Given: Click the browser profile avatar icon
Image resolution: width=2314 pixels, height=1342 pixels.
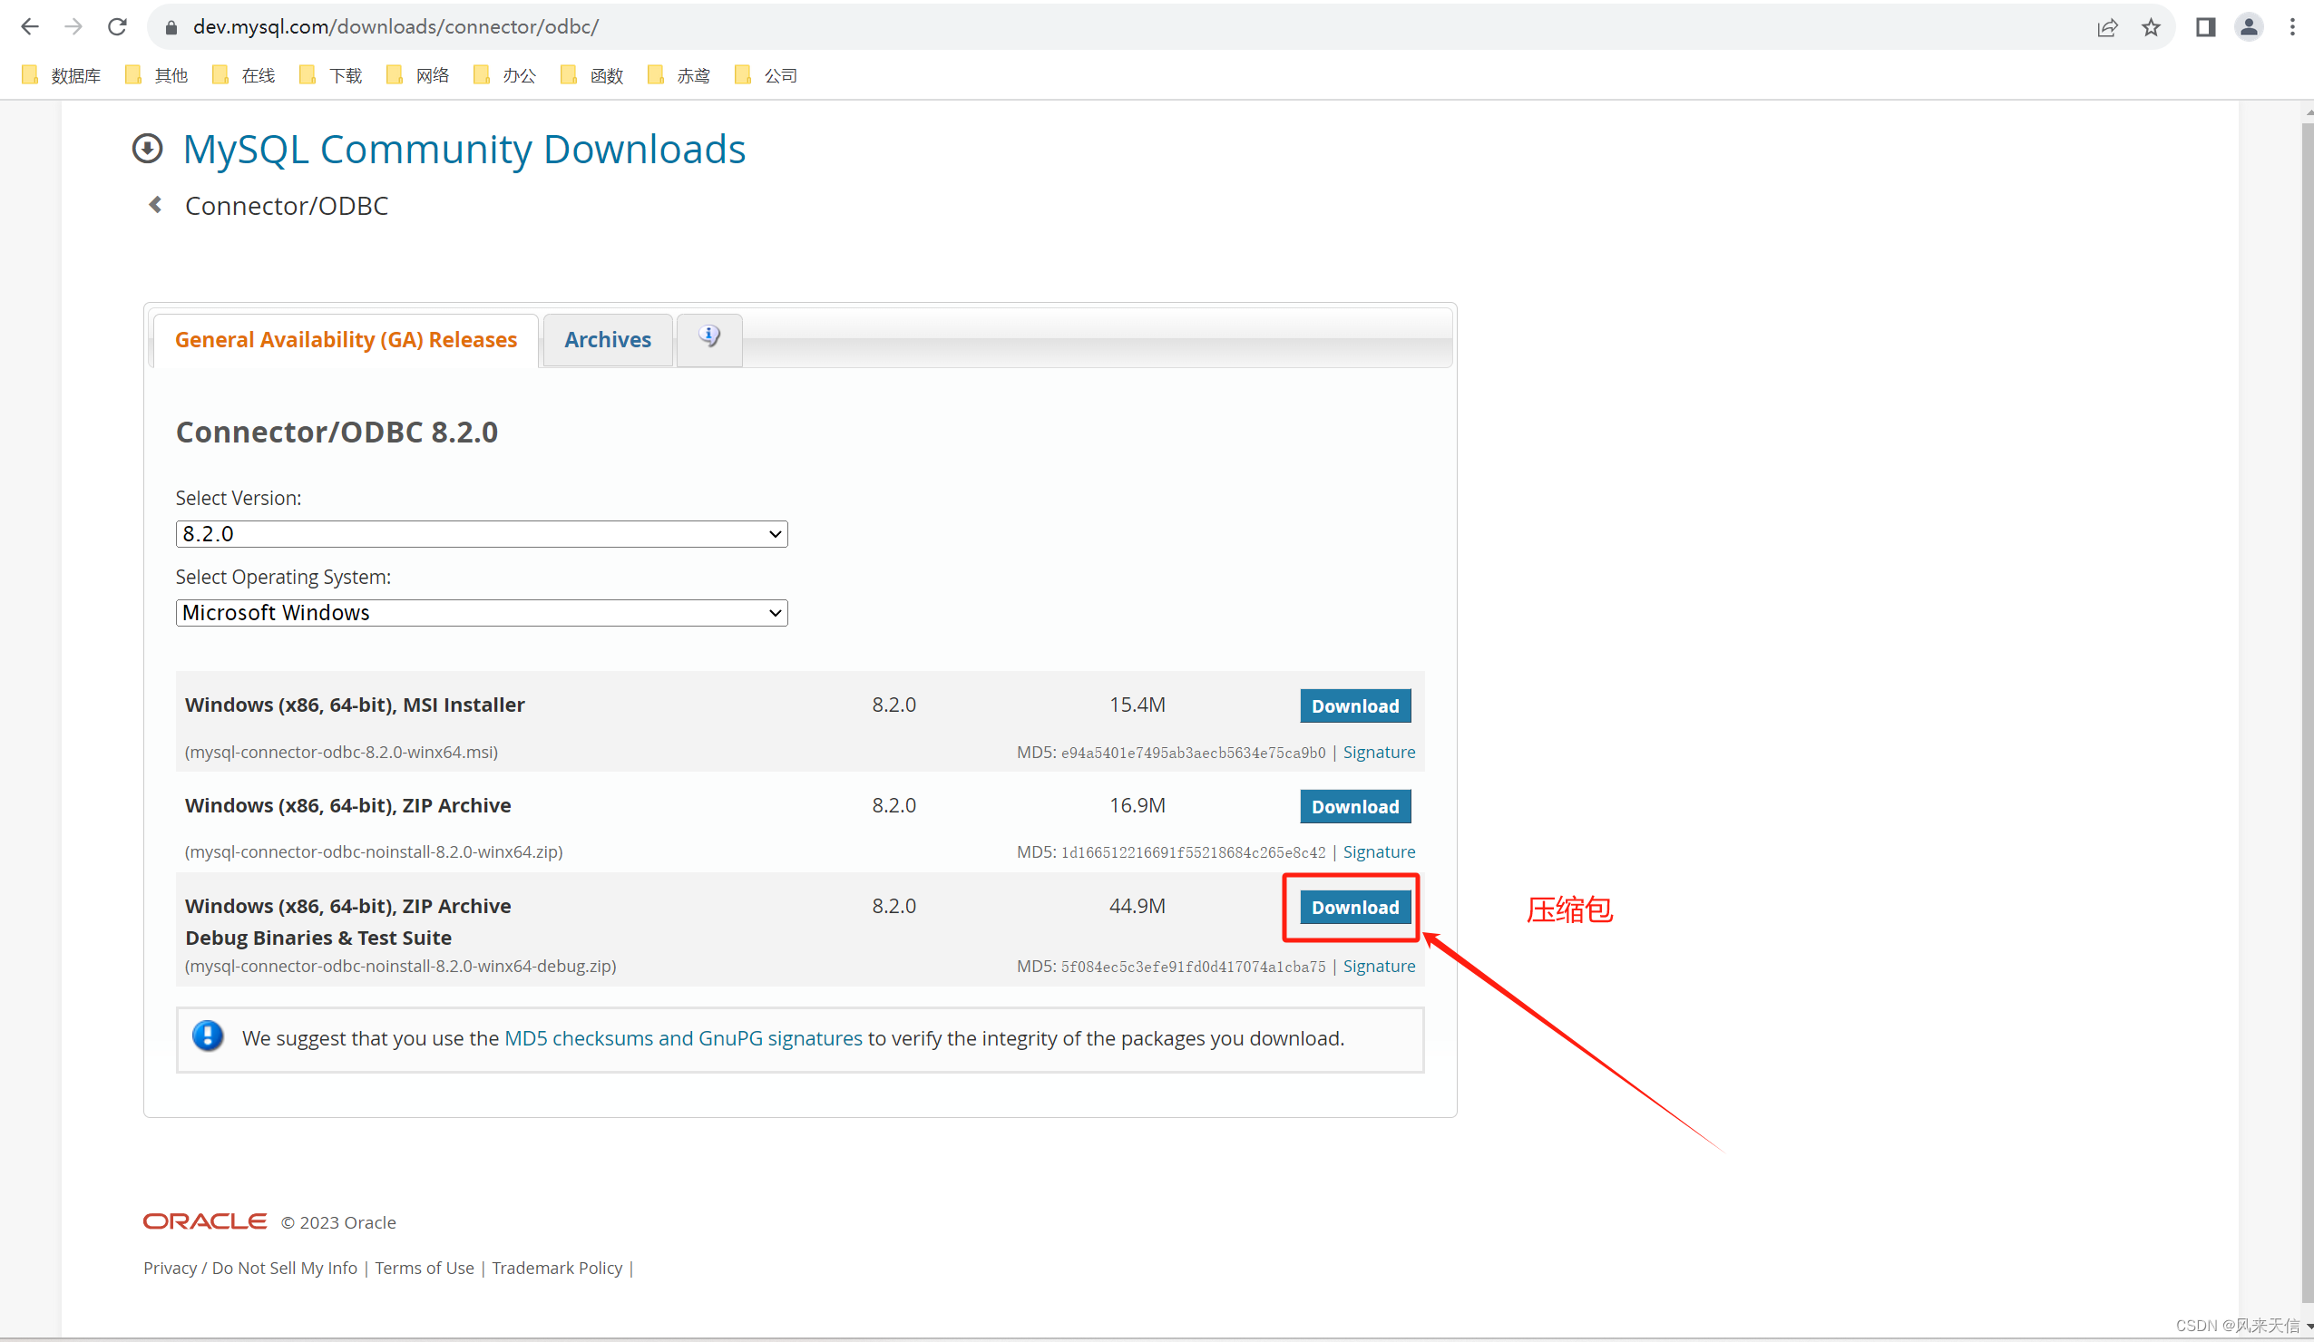Looking at the screenshot, I should pos(2248,26).
